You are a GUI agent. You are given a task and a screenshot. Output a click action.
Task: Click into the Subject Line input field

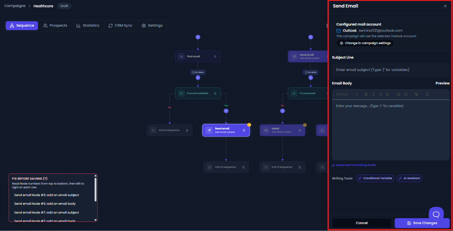pyautogui.click(x=391, y=70)
